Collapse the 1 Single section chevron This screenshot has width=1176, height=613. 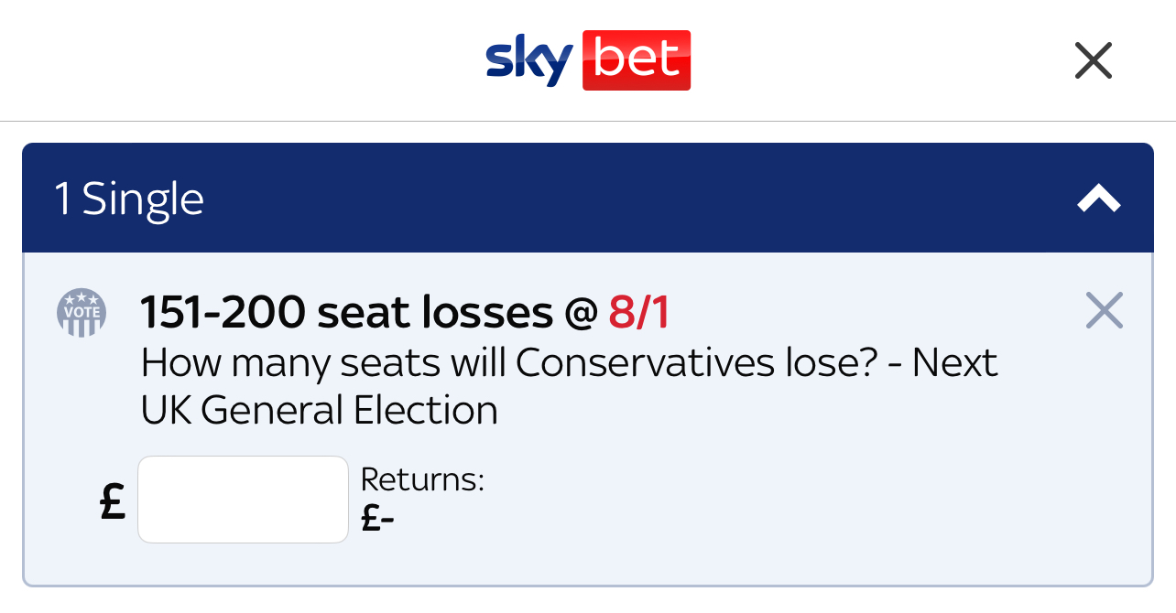(1099, 199)
